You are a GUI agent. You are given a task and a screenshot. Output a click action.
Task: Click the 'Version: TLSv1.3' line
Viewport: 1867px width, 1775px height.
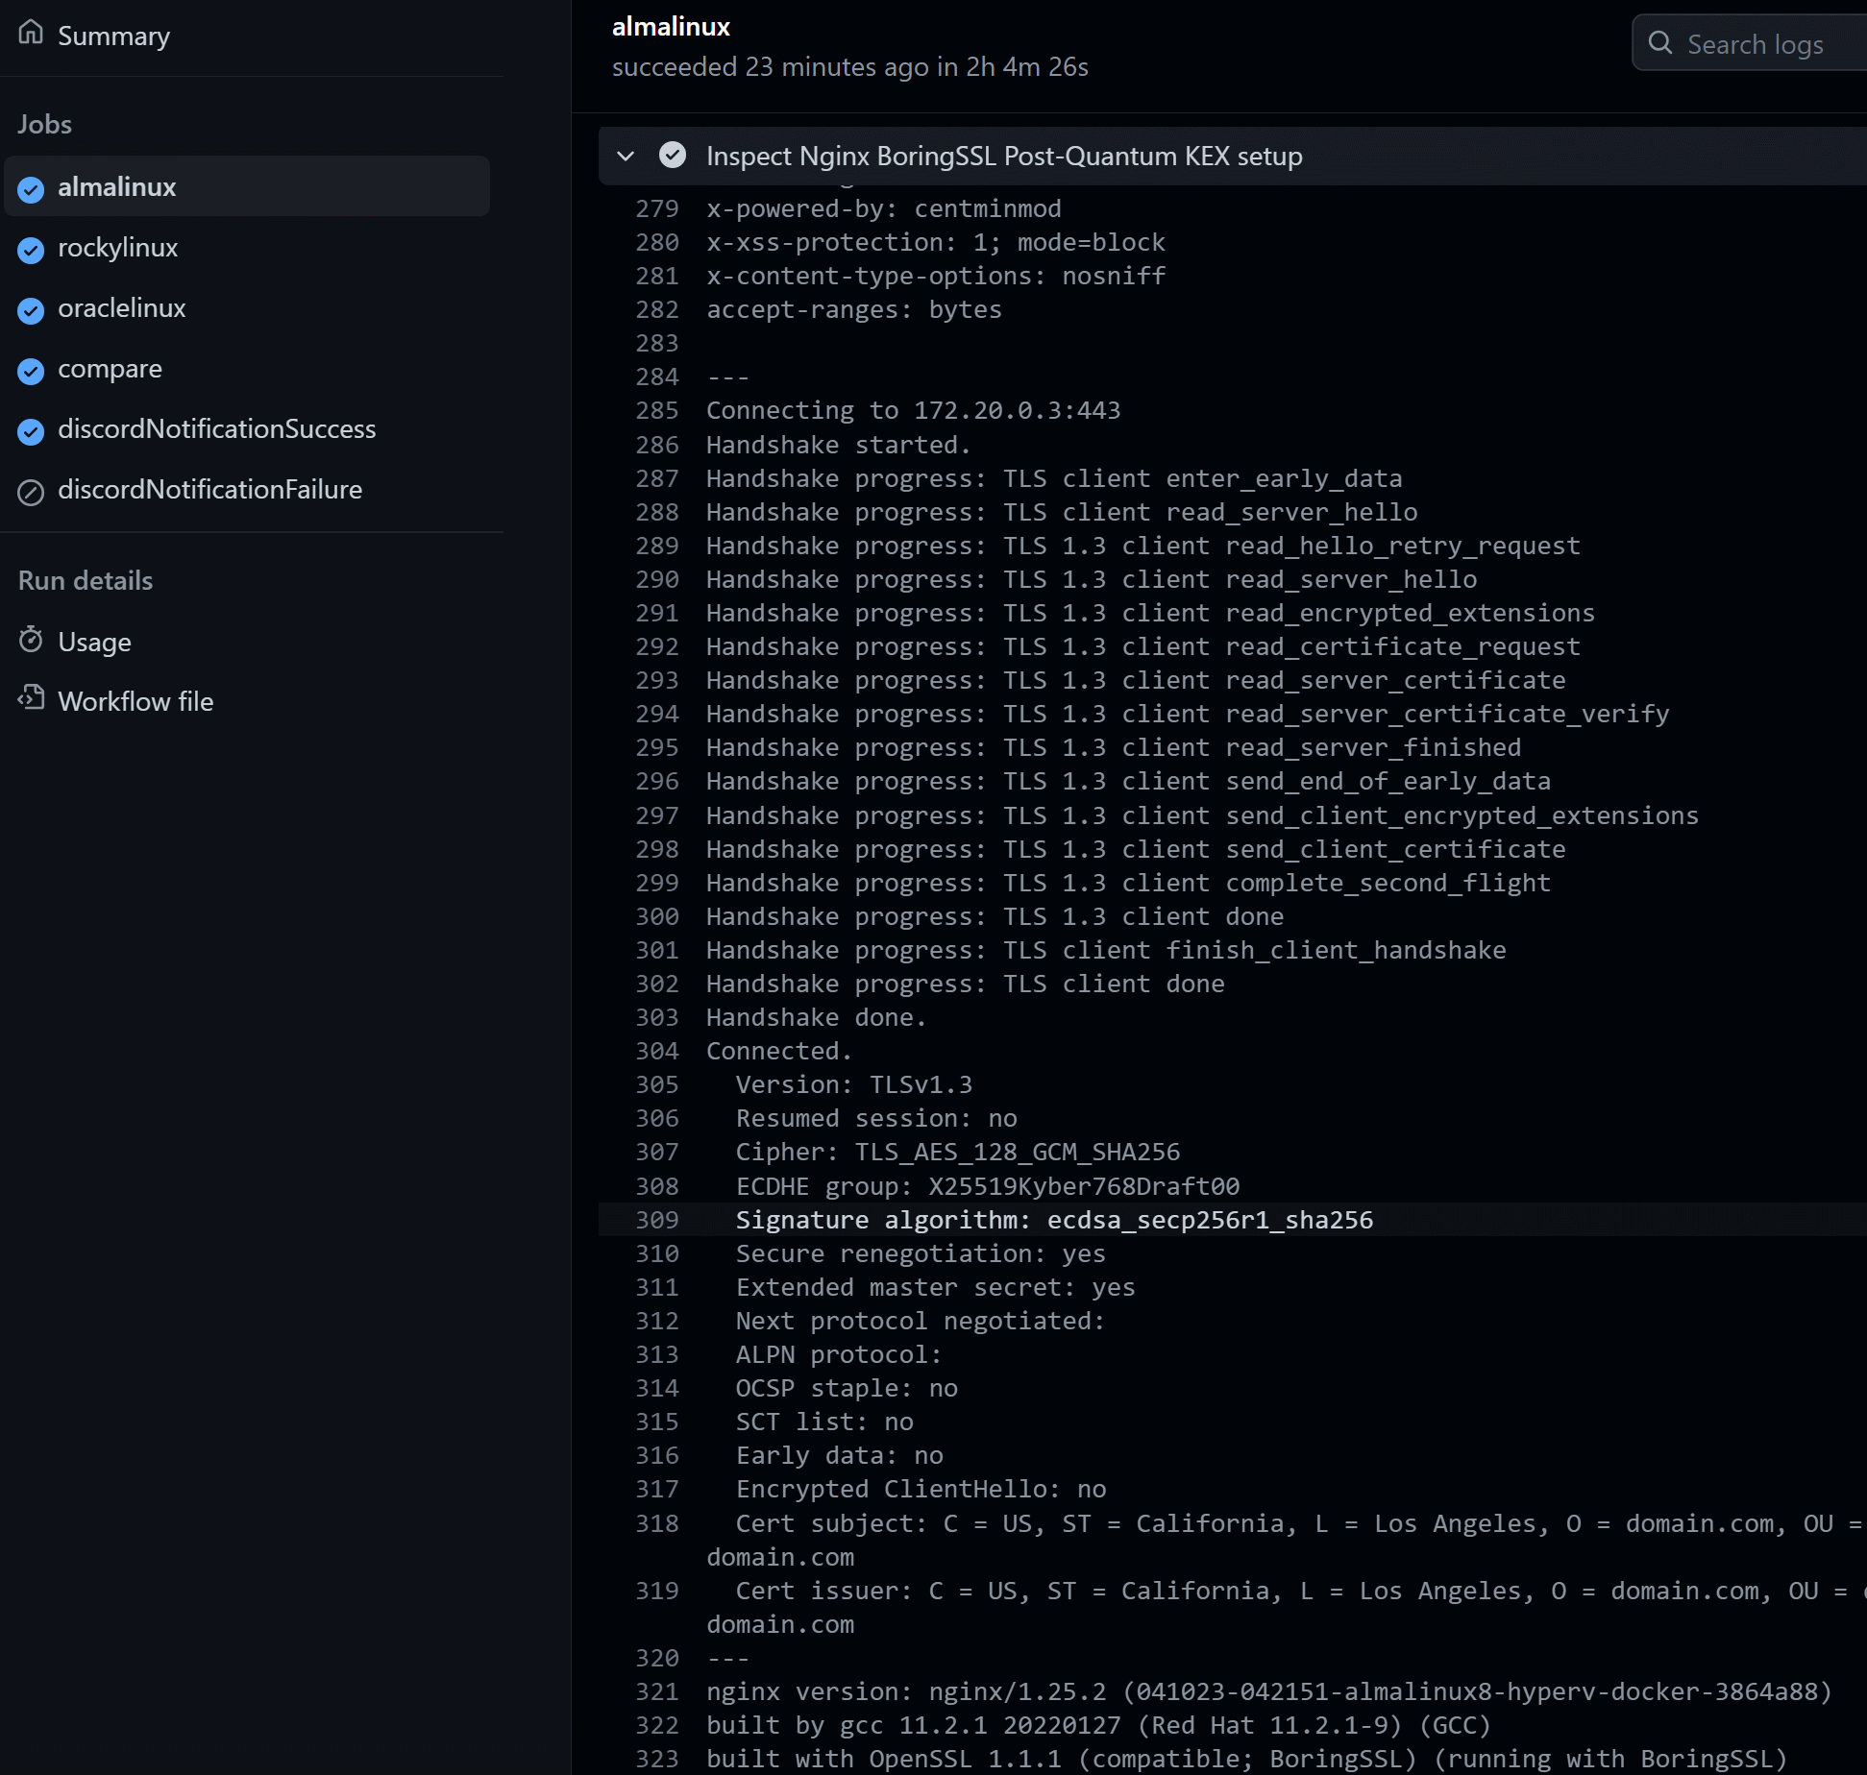click(x=854, y=1084)
